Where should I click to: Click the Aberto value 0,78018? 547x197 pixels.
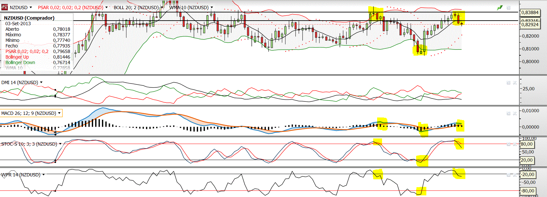(x=62, y=29)
